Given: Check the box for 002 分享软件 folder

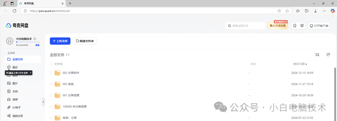Looking at the screenshot, I should (x=51, y=73).
